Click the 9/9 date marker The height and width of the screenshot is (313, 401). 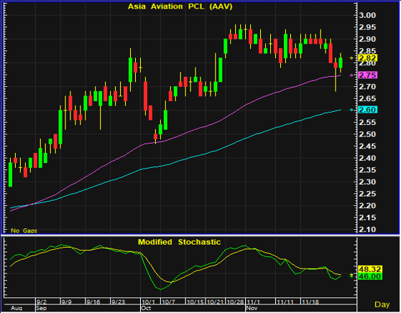click(67, 302)
